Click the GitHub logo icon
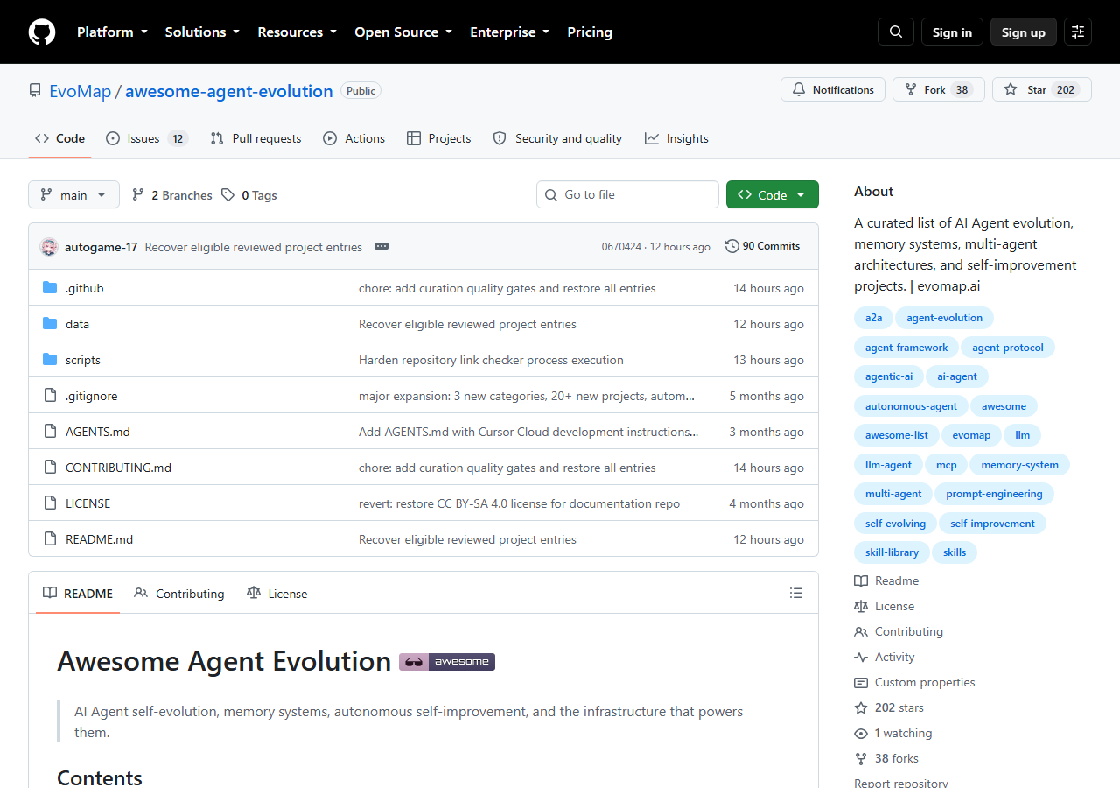 42,32
